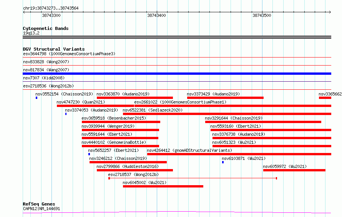
Task: Click the 38743300 ruler position
Action: click(51, 15)
